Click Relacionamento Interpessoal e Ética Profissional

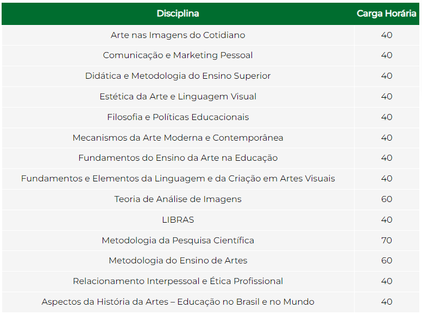pyautogui.click(x=178, y=281)
